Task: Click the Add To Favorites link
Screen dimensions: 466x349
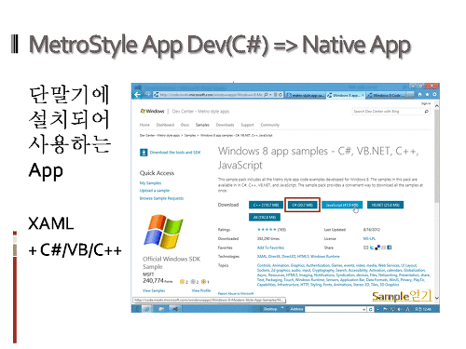Action: click(270, 248)
